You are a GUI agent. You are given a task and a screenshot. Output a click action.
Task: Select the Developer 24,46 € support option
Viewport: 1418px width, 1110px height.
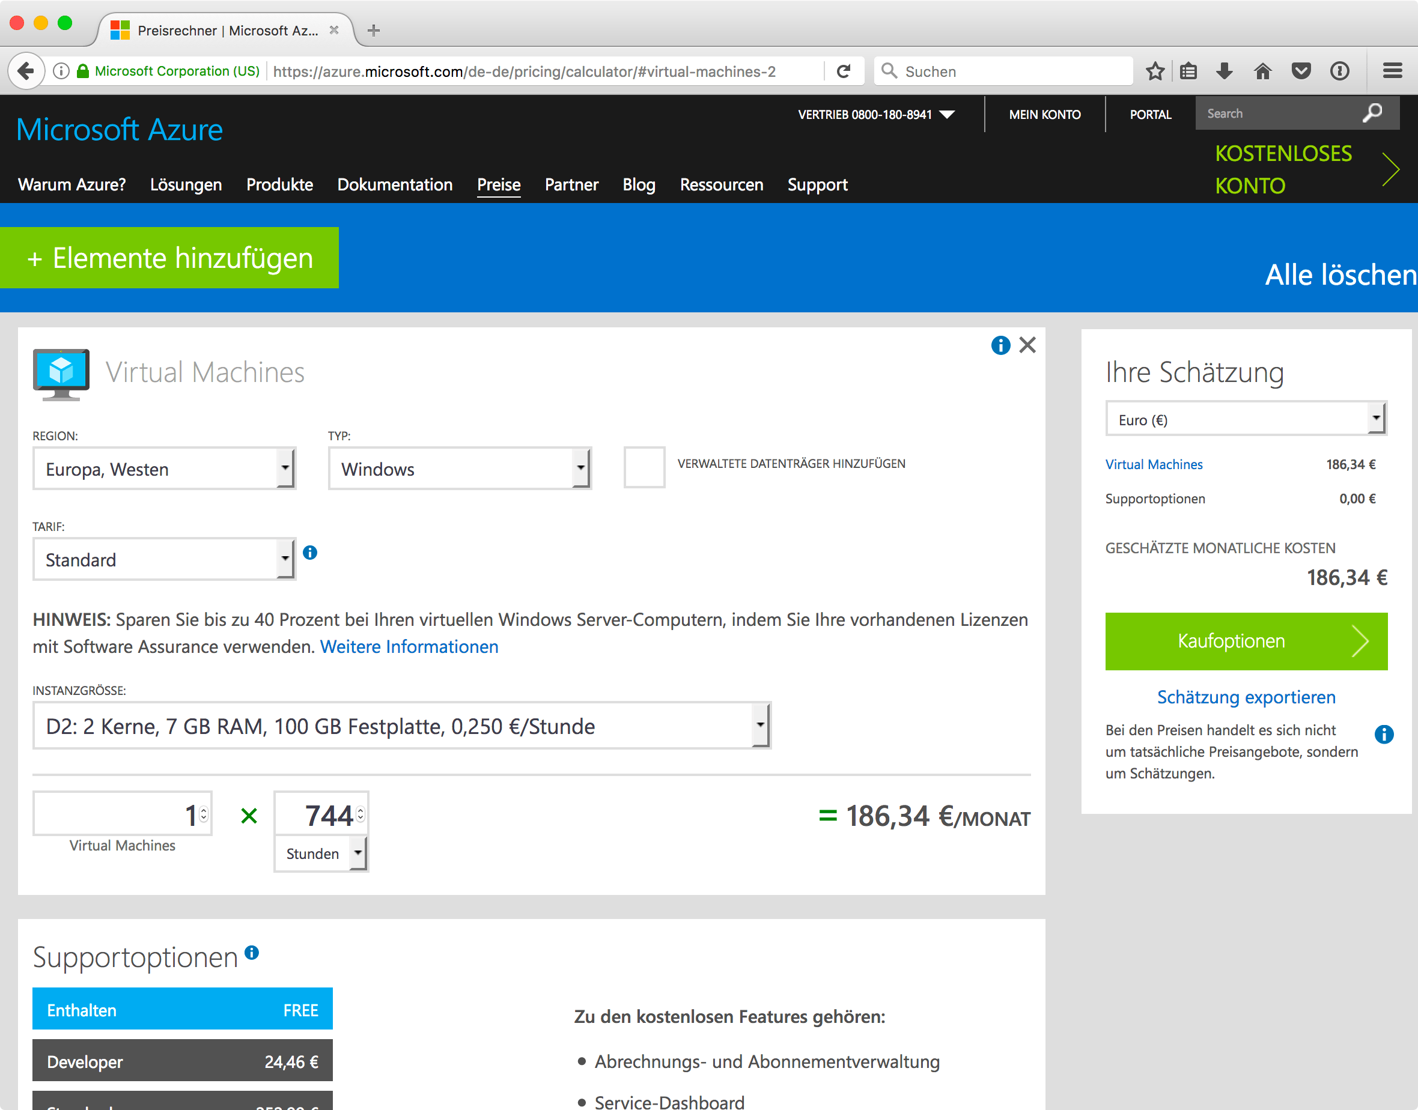pyautogui.click(x=183, y=1061)
